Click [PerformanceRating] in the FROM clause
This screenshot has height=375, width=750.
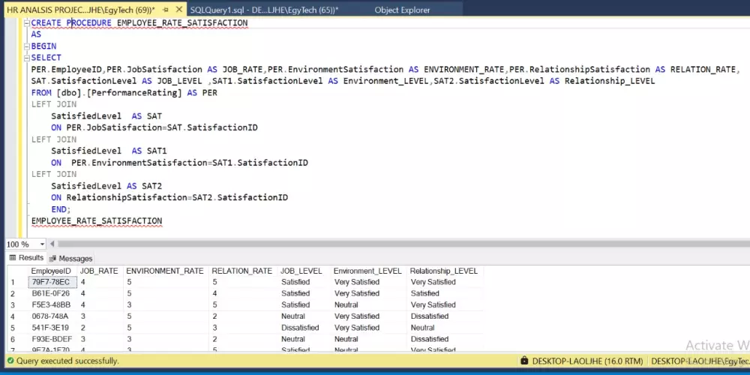point(135,93)
